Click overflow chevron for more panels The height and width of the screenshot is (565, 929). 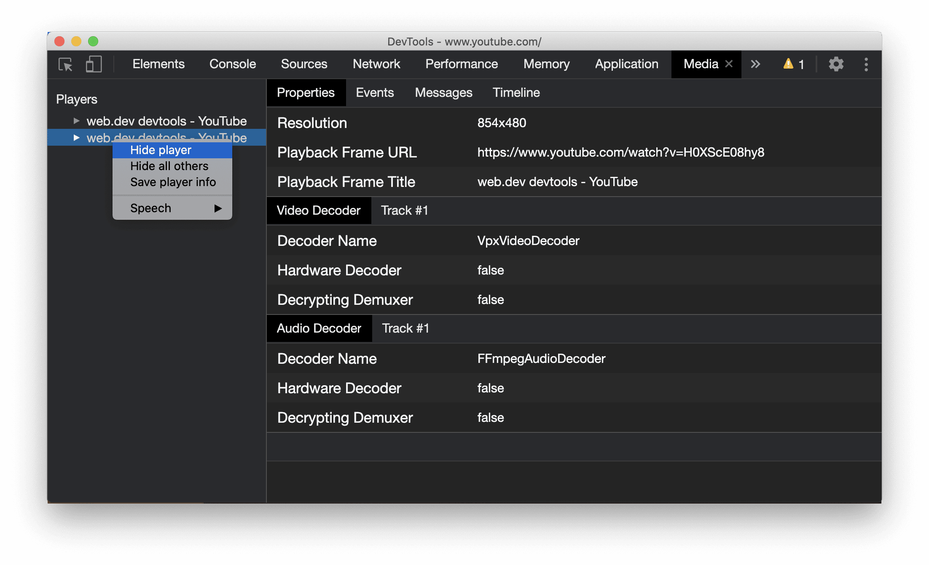[756, 64]
